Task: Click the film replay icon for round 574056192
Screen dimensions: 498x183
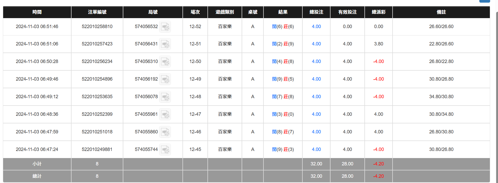Action: (x=165, y=79)
